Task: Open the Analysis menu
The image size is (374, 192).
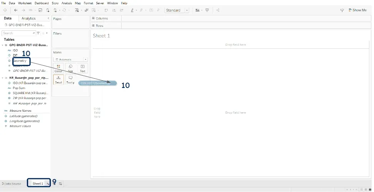Action: tap(67, 3)
